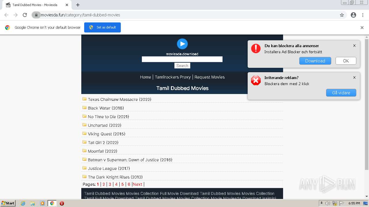The height and width of the screenshot is (207, 369).
Task: Open the media player taskbar icon
Action: [42, 203]
